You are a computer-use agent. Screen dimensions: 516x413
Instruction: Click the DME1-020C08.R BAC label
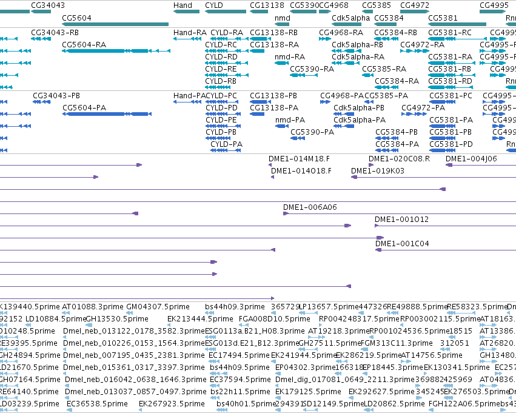tap(399, 159)
